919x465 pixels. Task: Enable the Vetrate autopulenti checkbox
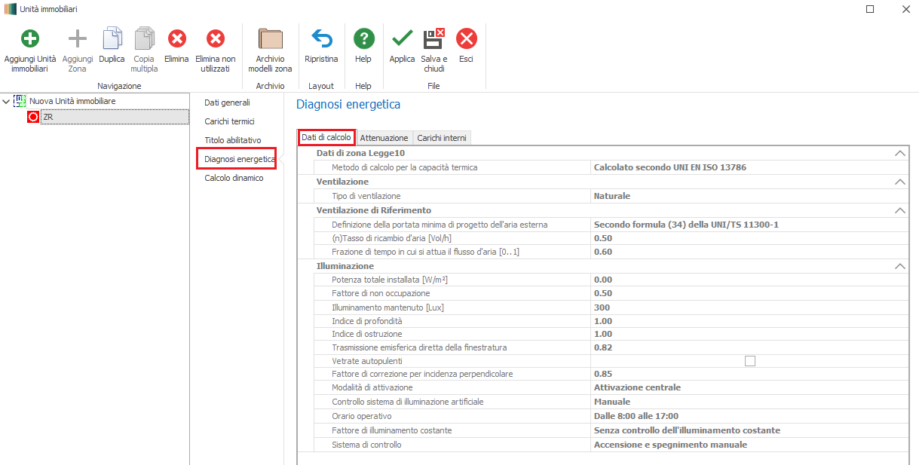[749, 361]
